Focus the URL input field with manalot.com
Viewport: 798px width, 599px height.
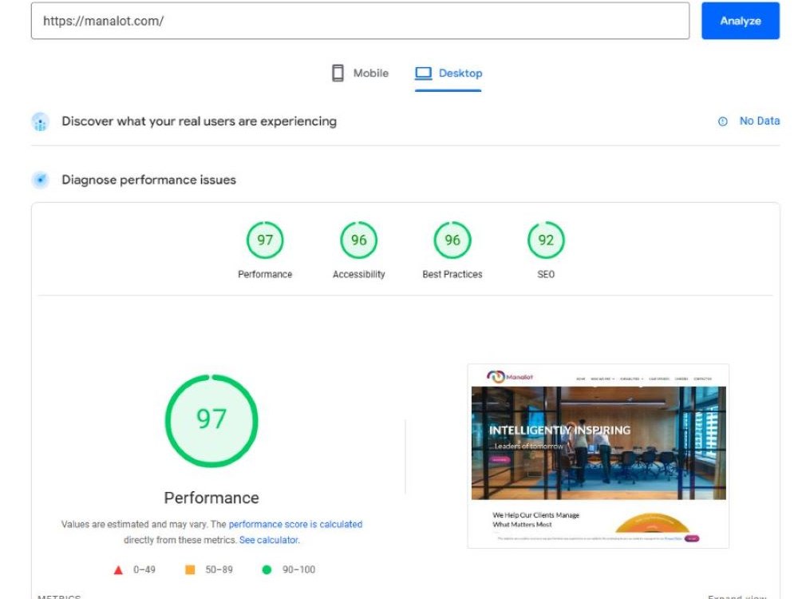(360, 21)
